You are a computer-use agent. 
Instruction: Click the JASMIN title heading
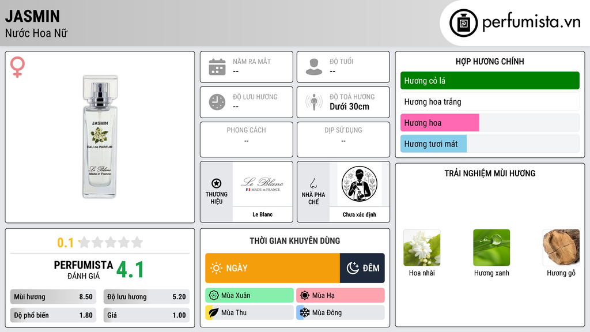pos(32,16)
